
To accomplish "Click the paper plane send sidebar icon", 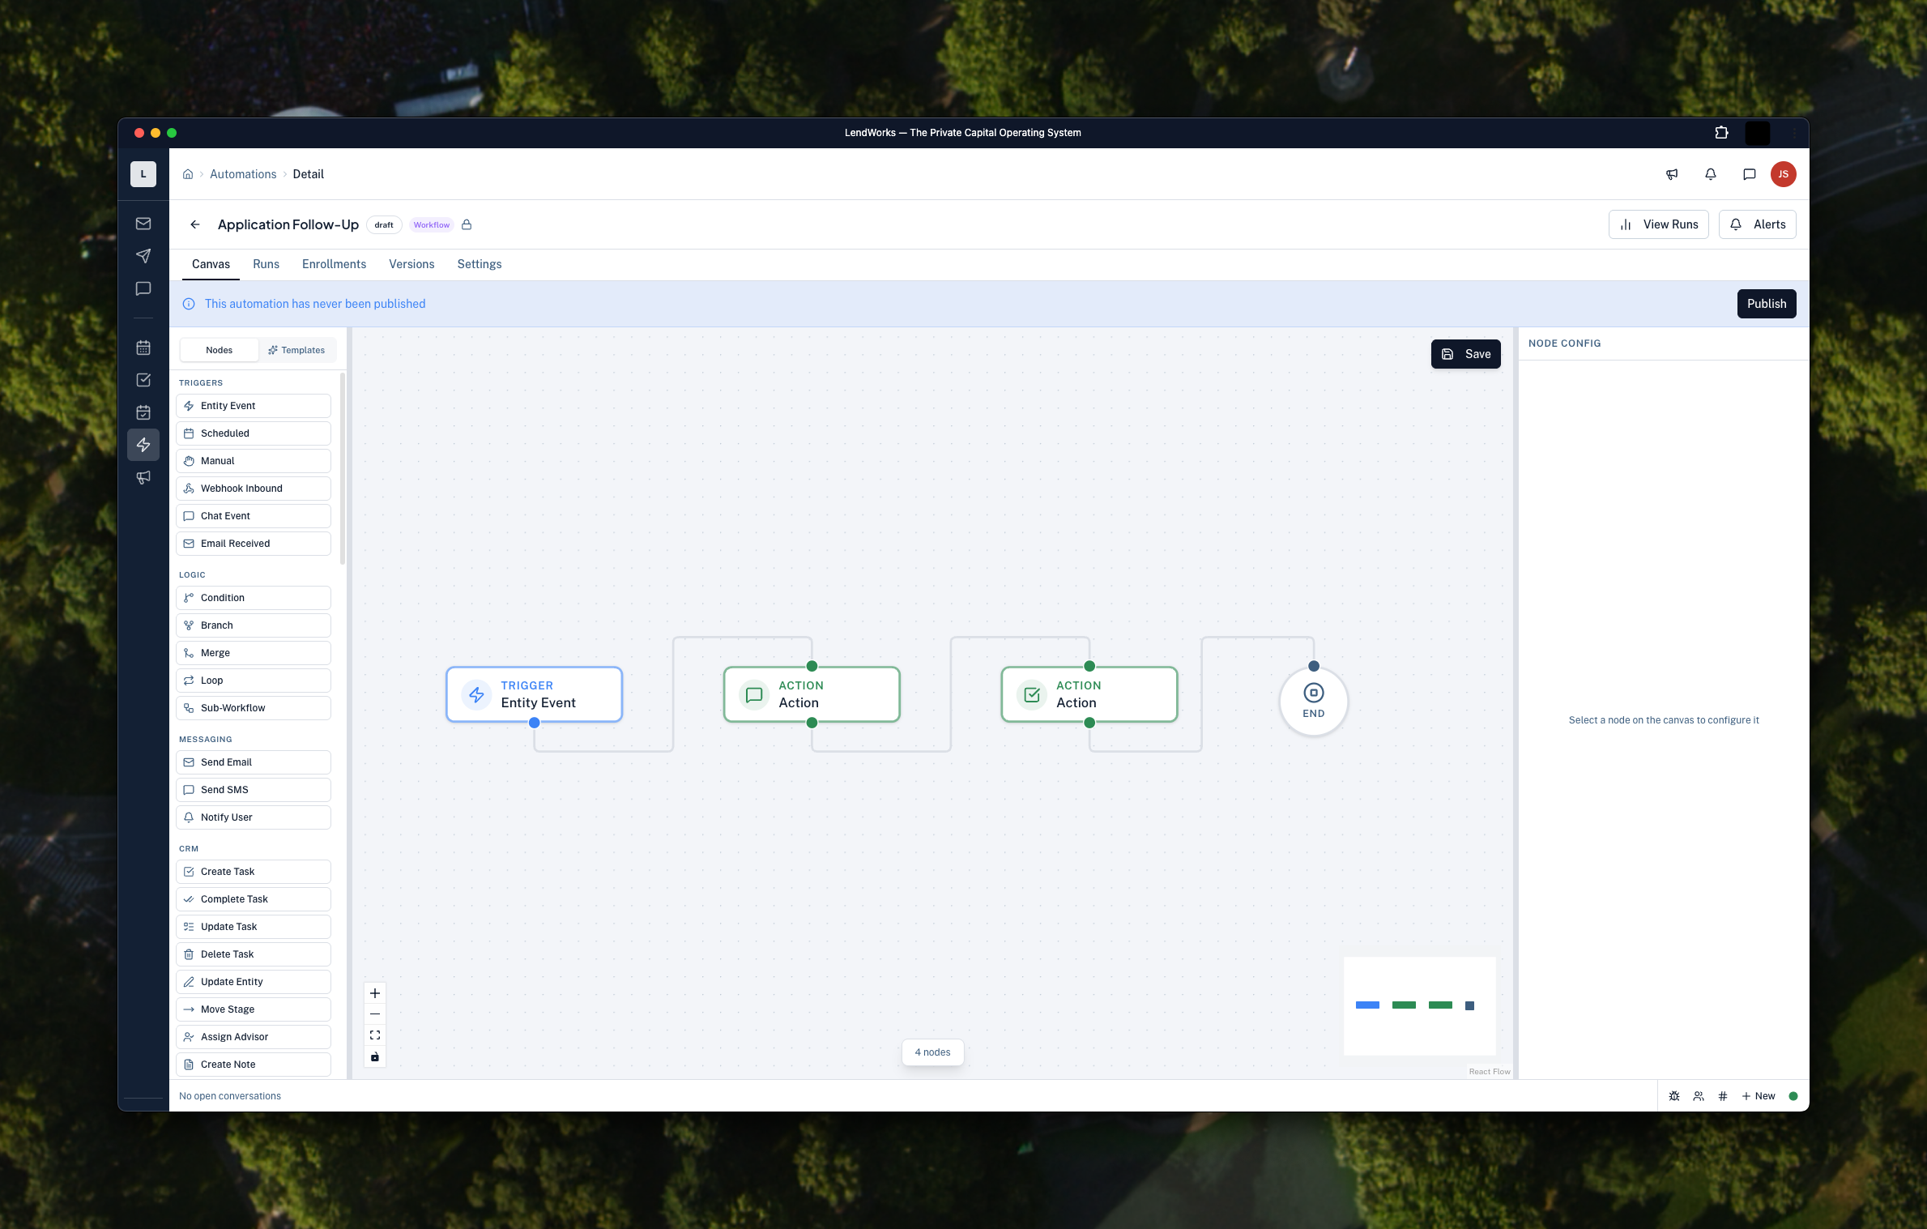I will pos(143,256).
